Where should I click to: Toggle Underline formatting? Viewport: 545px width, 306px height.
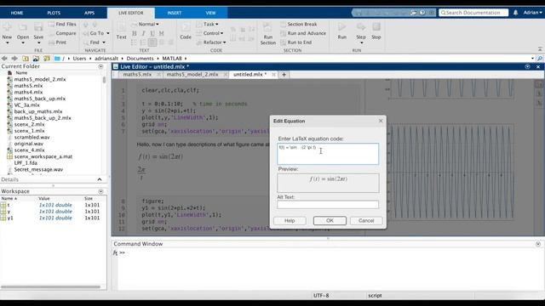152,33
